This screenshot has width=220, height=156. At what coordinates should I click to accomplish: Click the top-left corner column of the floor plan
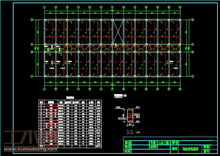[45, 20]
